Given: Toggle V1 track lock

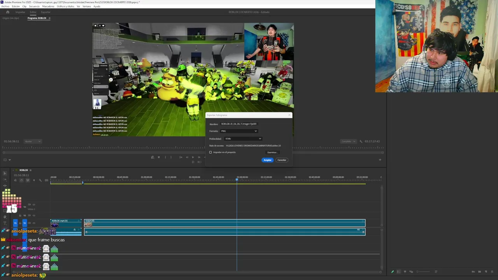Looking at the screenshot, I should pyautogui.click(x=20, y=223).
